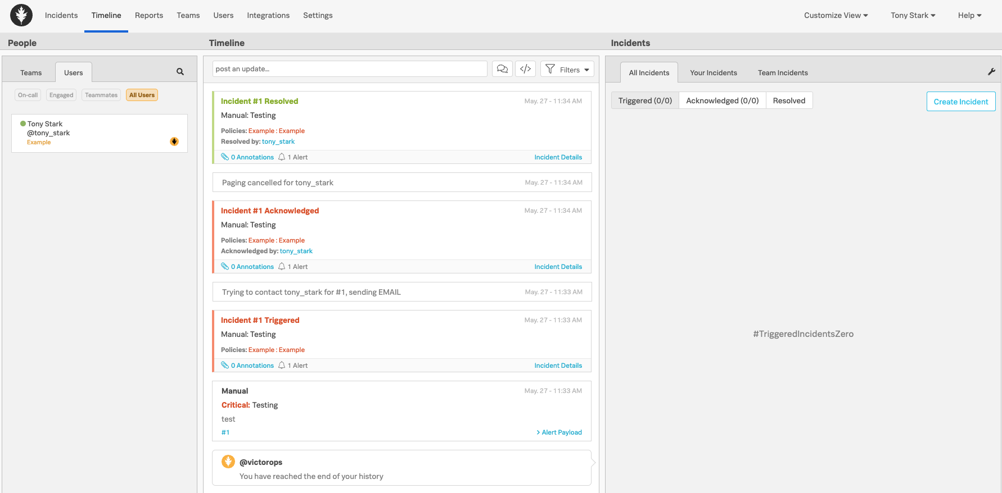Open the Filters dropdown arrow
Image resolution: width=1002 pixels, height=493 pixels.
pos(586,70)
